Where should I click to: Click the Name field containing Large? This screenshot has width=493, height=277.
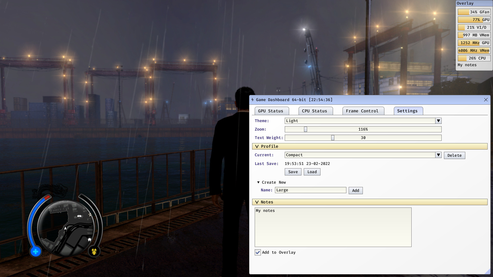click(310, 190)
